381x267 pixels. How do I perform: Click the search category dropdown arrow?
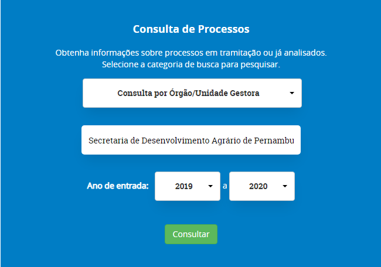pos(292,93)
